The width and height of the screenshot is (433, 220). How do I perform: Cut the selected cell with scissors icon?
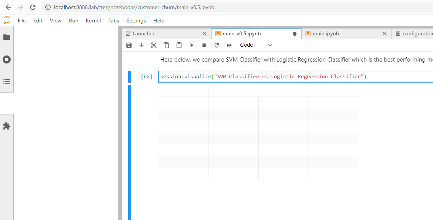click(x=154, y=45)
